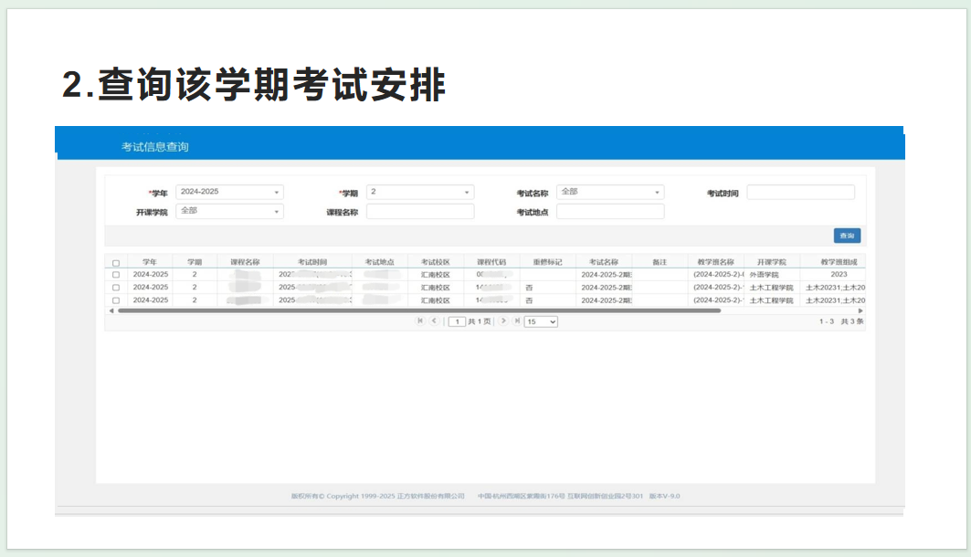Expand the 考试名称 dropdown
This screenshot has width=971, height=557.
coord(610,192)
